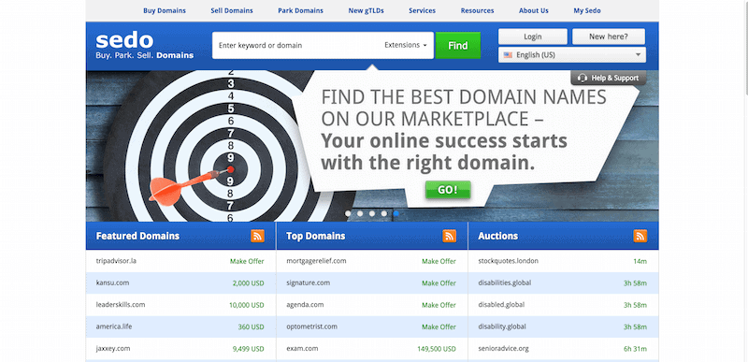Click the green GO! banner button
The height and width of the screenshot is (362, 748).
[448, 189]
